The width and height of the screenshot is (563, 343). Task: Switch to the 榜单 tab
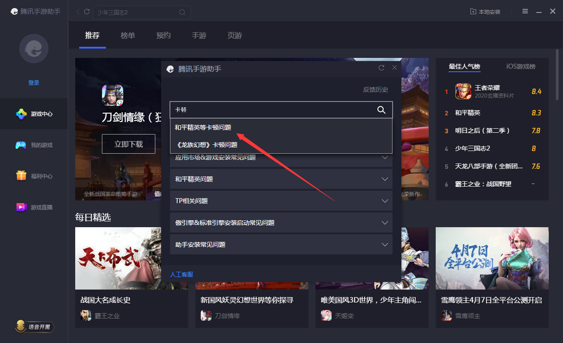click(128, 36)
